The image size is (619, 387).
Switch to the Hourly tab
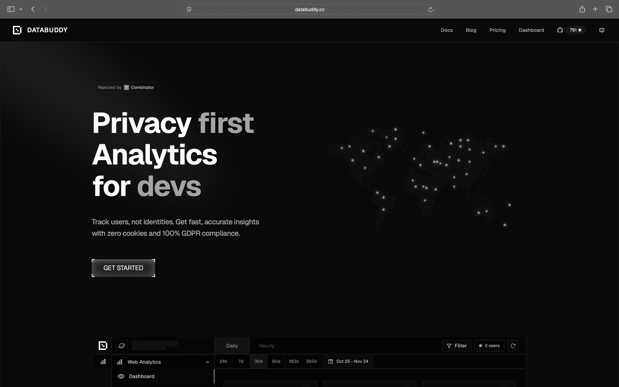point(267,346)
